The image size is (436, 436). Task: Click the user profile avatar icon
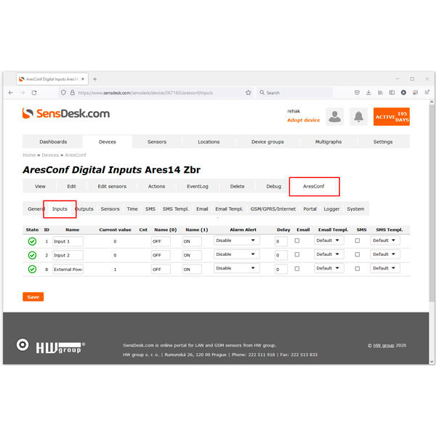pos(334,116)
